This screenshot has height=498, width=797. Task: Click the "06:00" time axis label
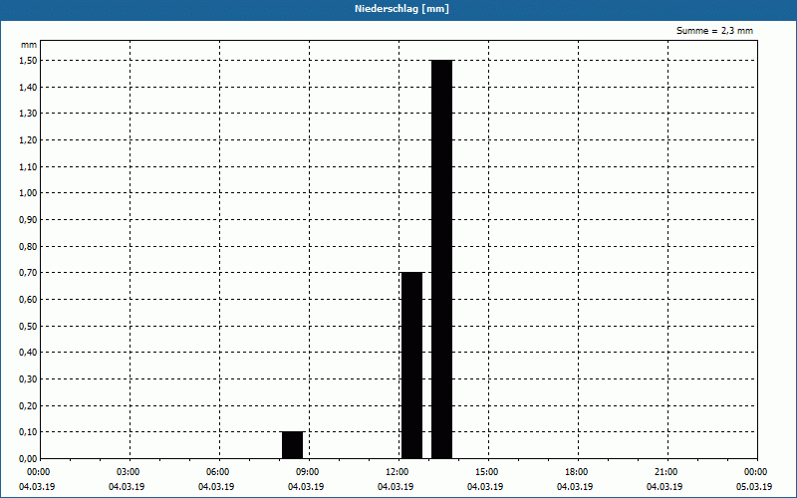click(219, 472)
